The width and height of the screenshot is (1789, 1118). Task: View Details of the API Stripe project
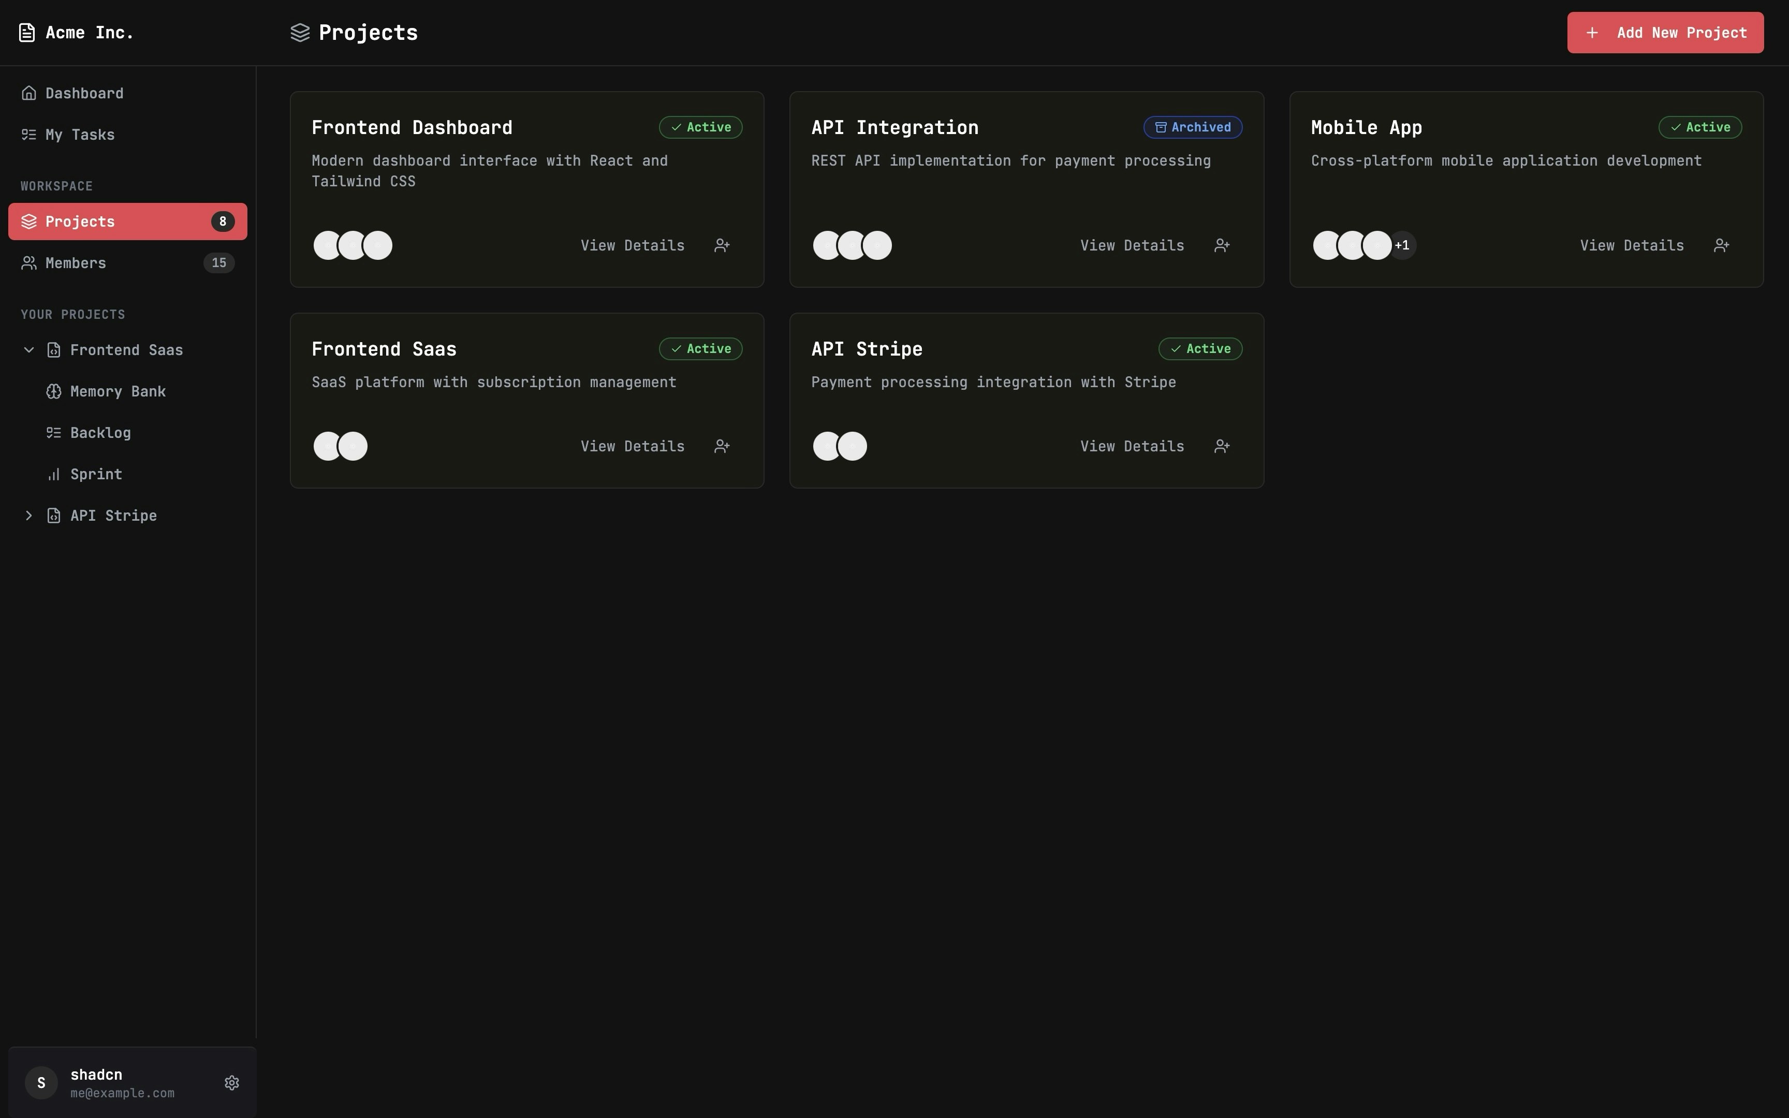tap(1132, 447)
